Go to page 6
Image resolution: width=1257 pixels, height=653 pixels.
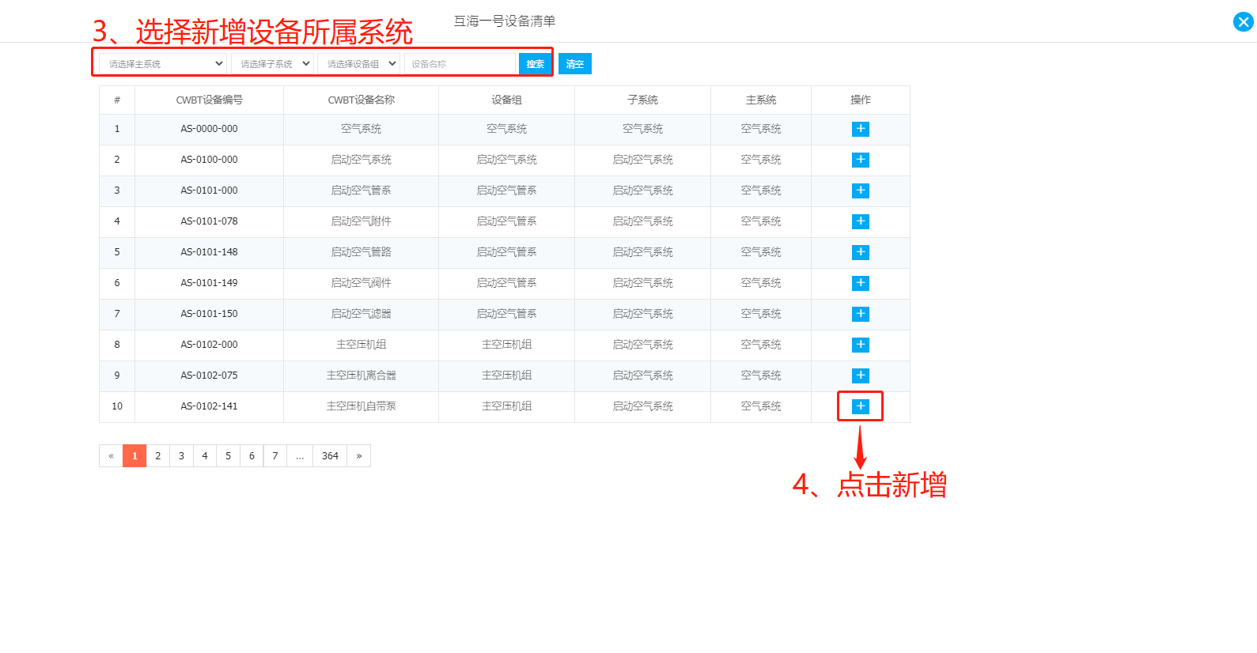pyautogui.click(x=252, y=456)
